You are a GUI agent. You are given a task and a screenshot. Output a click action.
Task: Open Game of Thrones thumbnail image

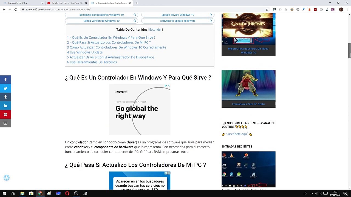pos(248,29)
